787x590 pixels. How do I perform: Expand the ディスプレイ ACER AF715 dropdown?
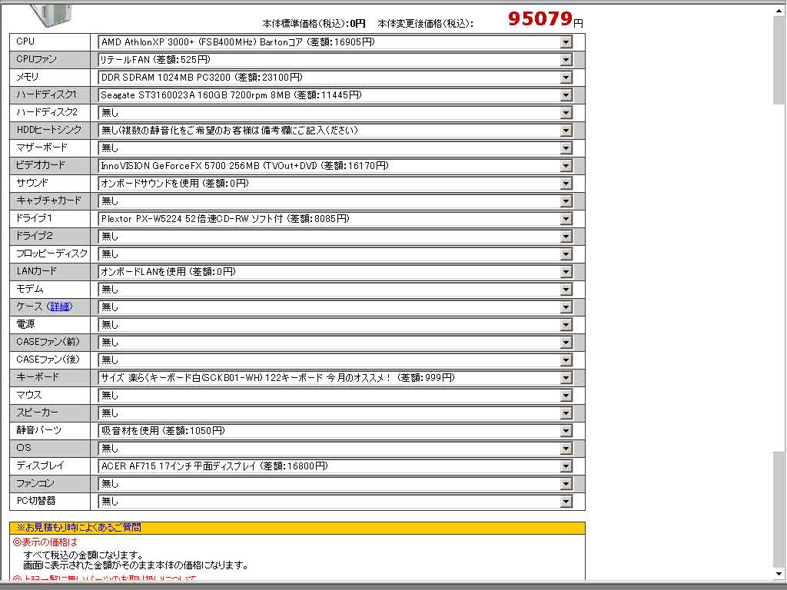click(566, 466)
